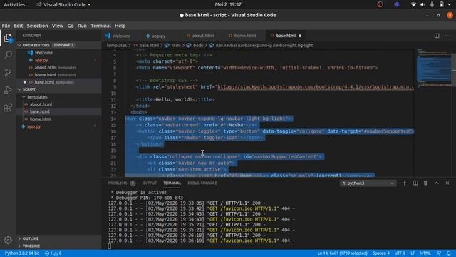Open the Terminal menu

pos(100,26)
